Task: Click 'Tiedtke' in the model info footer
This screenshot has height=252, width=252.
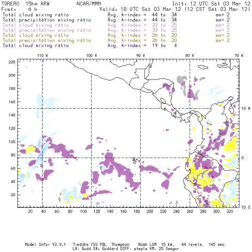Action: [81, 245]
